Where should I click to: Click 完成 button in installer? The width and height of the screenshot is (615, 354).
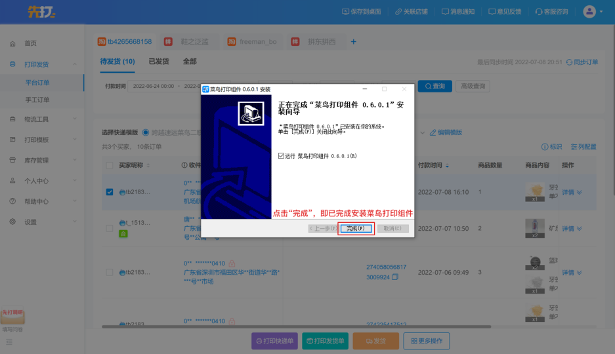tap(356, 229)
